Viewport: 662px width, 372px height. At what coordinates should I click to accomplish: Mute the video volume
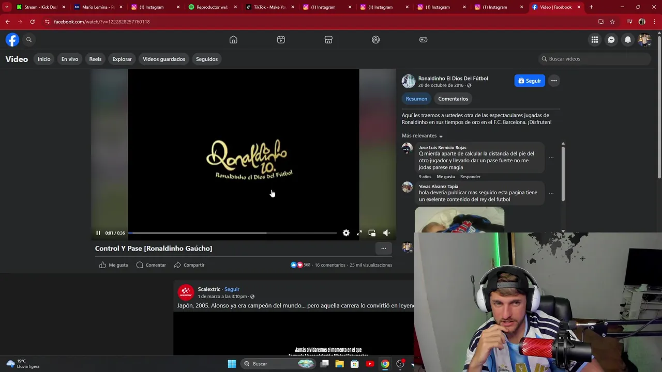click(x=386, y=233)
